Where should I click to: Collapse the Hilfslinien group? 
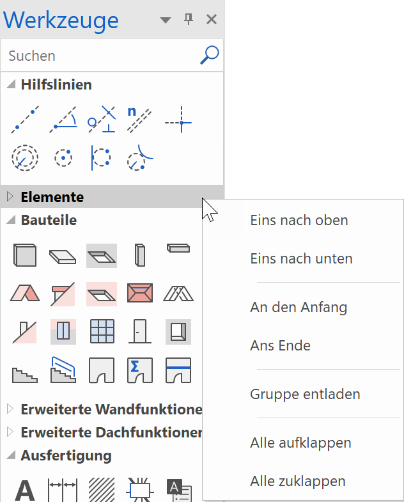coord(10,84)
